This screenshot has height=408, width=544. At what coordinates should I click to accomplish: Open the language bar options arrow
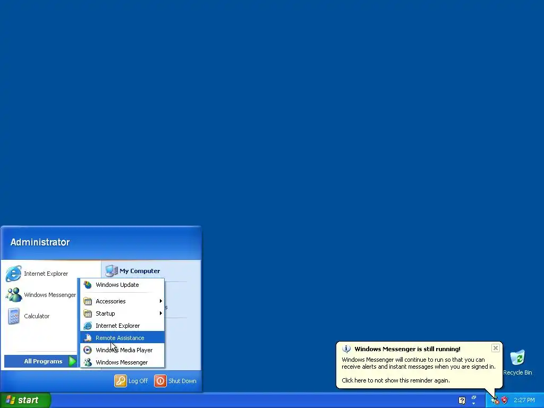pos(473,404)
